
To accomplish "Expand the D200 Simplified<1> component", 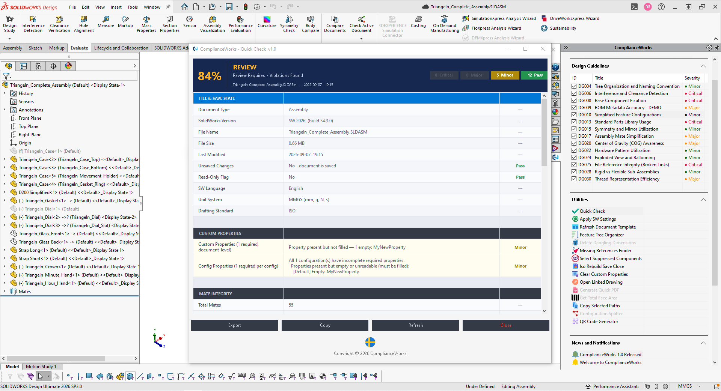I will 5,192.
